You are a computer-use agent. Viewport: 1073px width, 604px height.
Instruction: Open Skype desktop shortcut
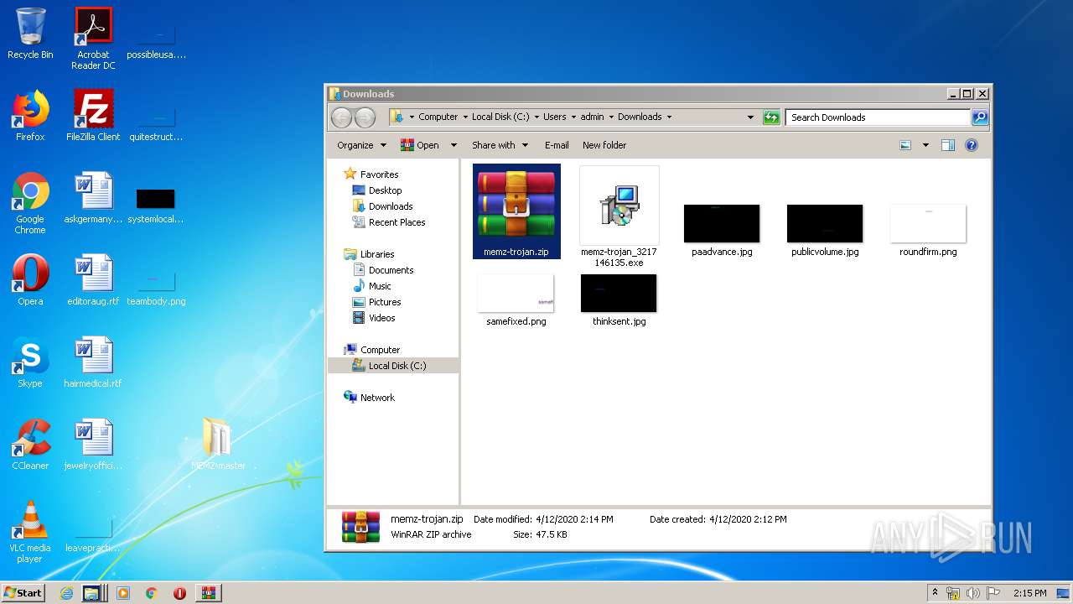[x=30, y=362]
